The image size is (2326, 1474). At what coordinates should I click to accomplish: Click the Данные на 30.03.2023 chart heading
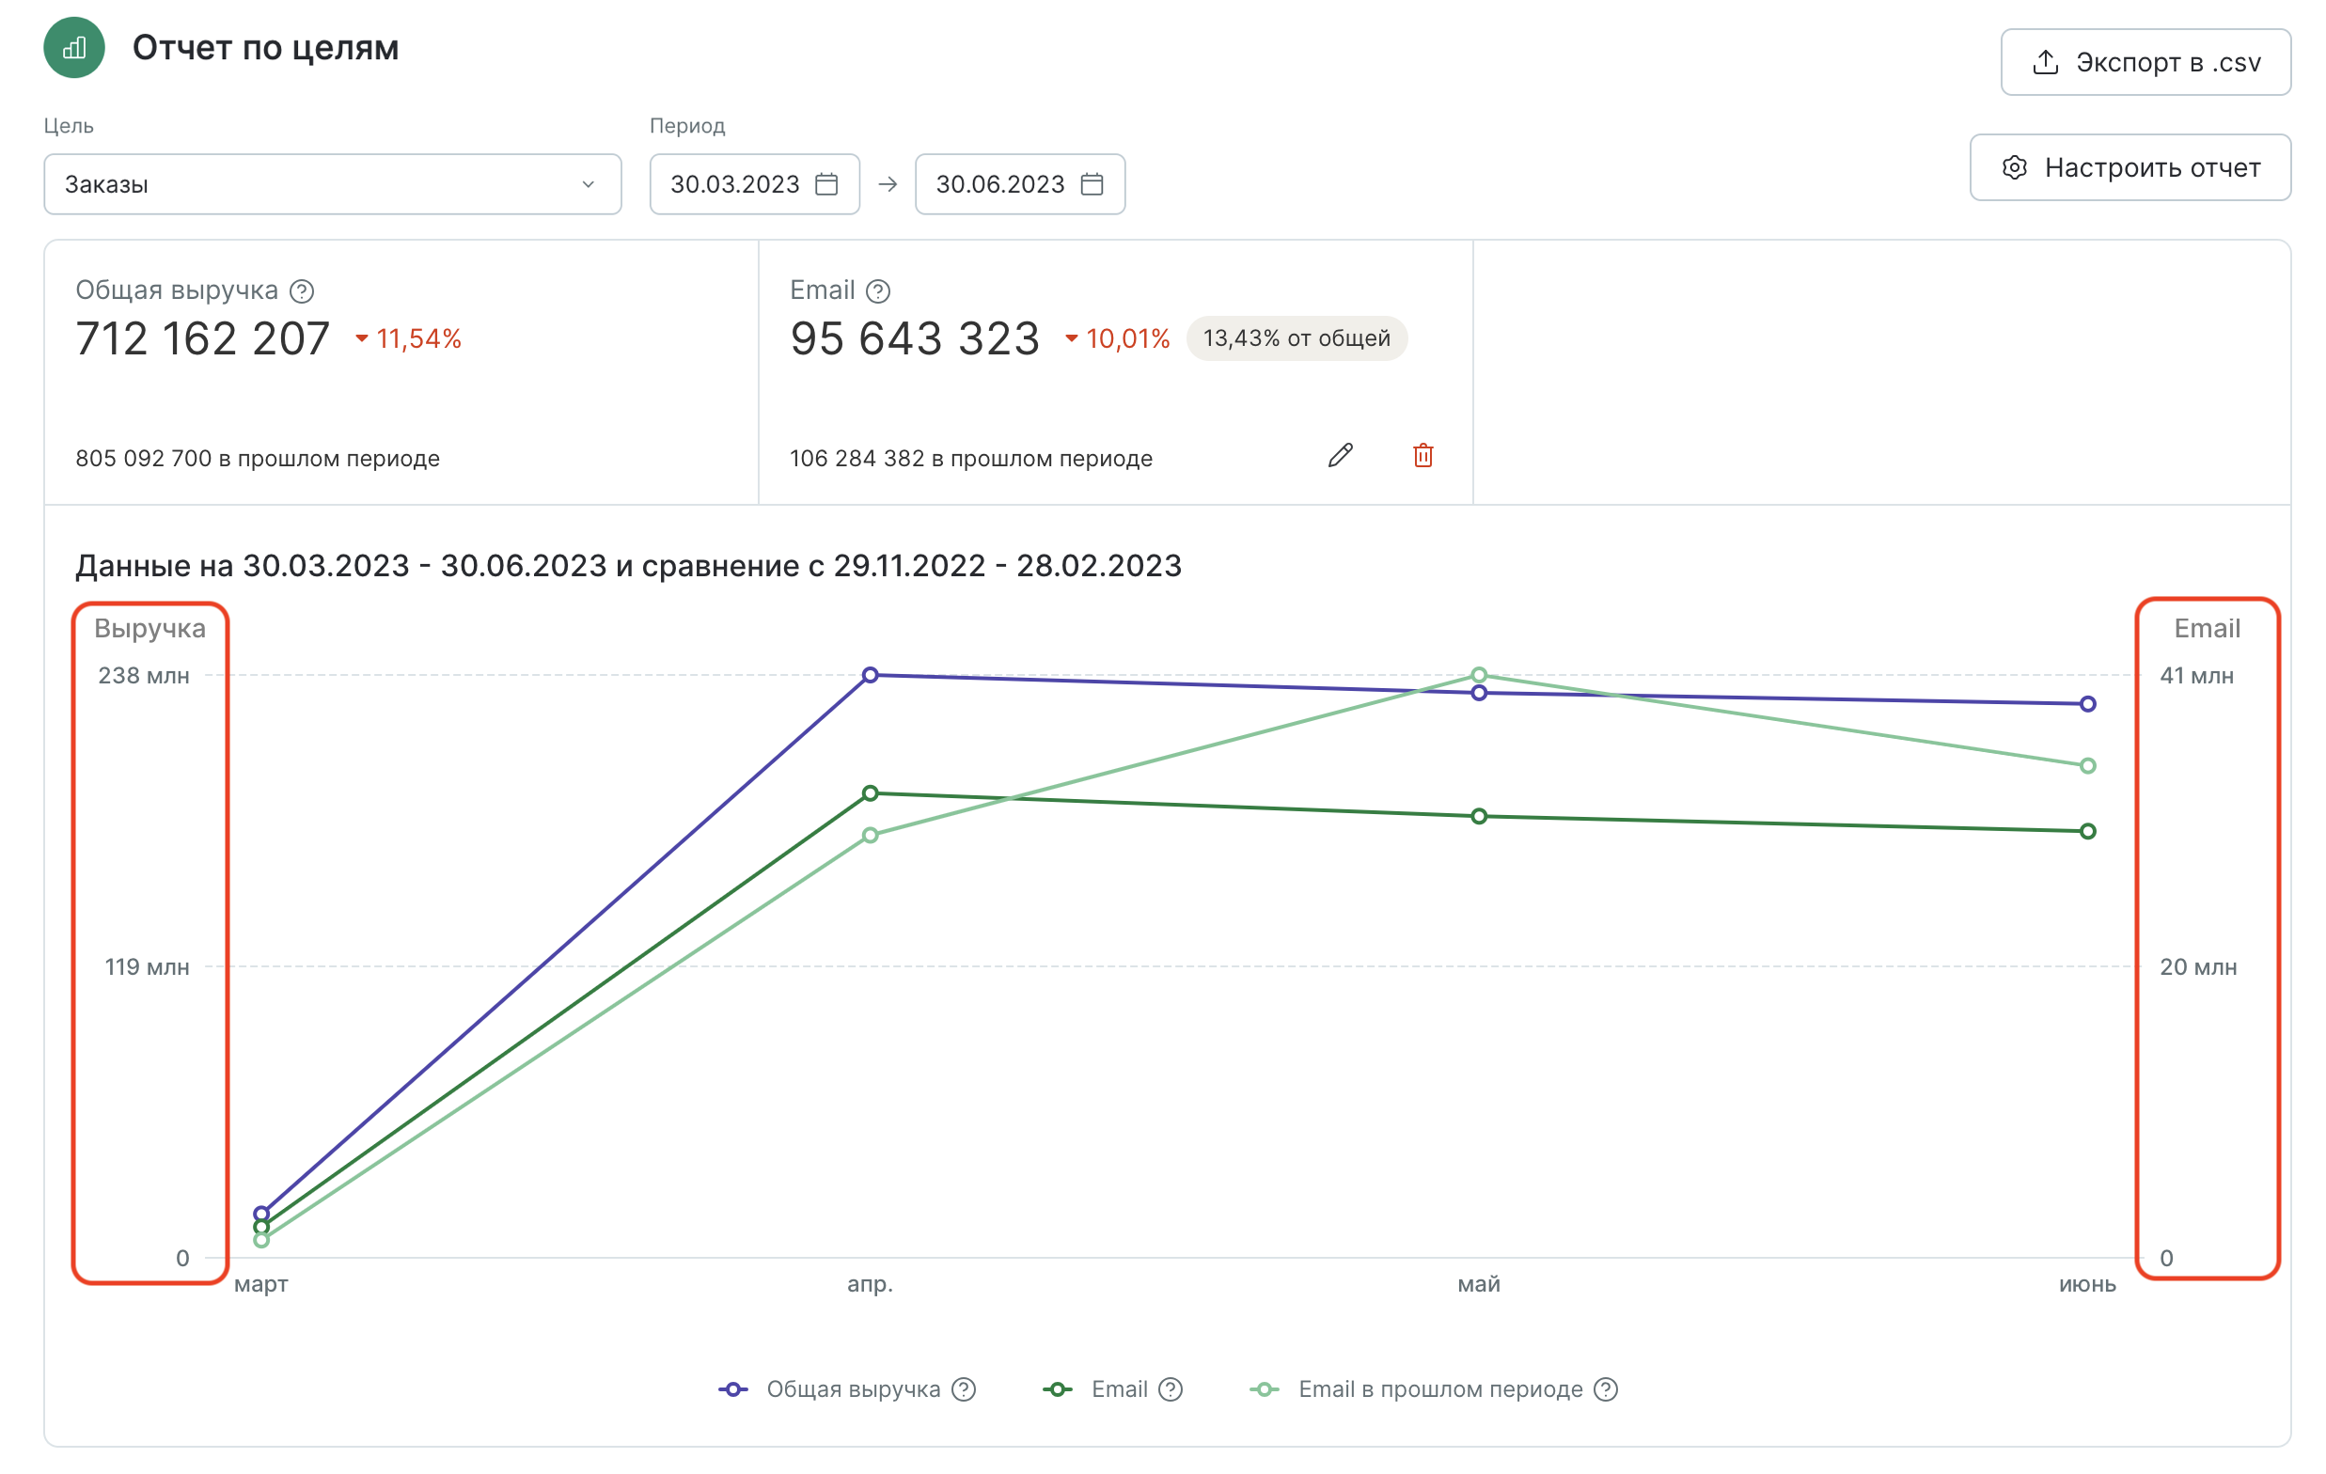pyautogui.click(x=629, y=565)
